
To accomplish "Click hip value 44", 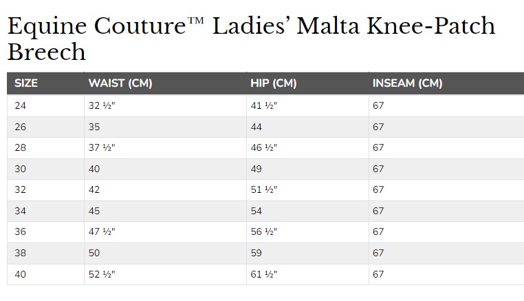I will click(x=256, y=127).
